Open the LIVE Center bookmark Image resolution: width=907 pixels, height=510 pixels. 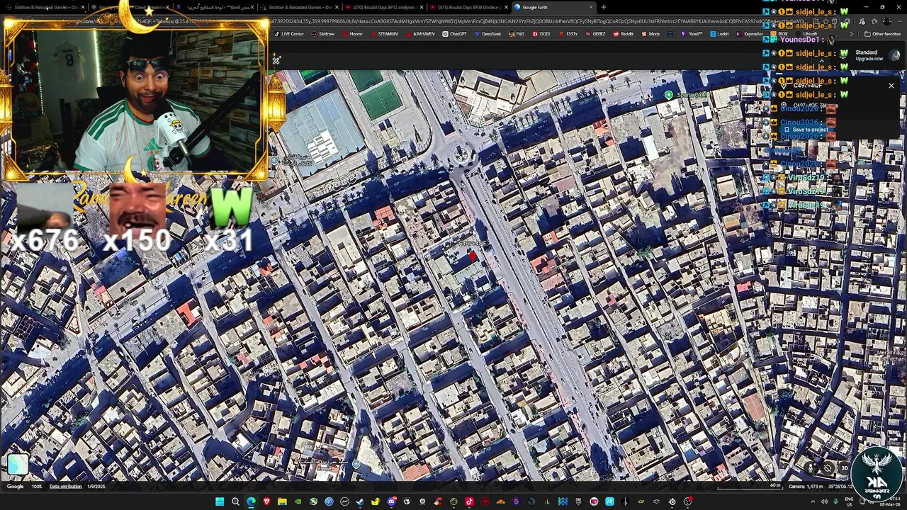[x=290, y=34]
